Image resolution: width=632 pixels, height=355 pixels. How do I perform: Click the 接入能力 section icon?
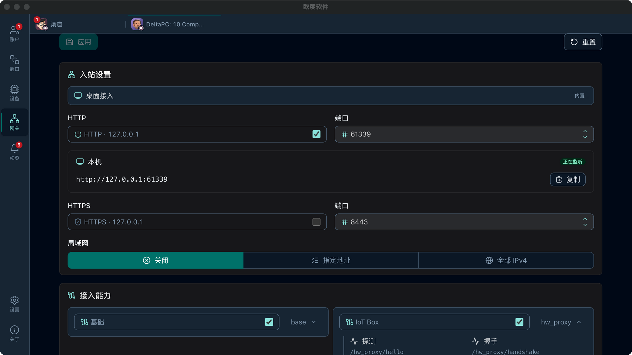71,296
